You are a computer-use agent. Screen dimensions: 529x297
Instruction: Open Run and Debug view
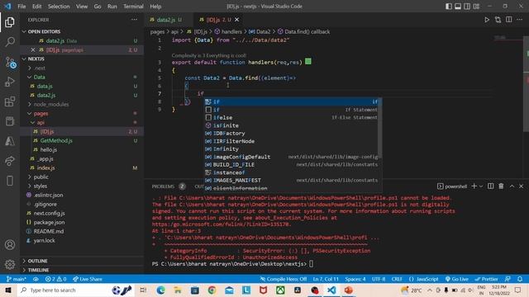tap(10, 82)
